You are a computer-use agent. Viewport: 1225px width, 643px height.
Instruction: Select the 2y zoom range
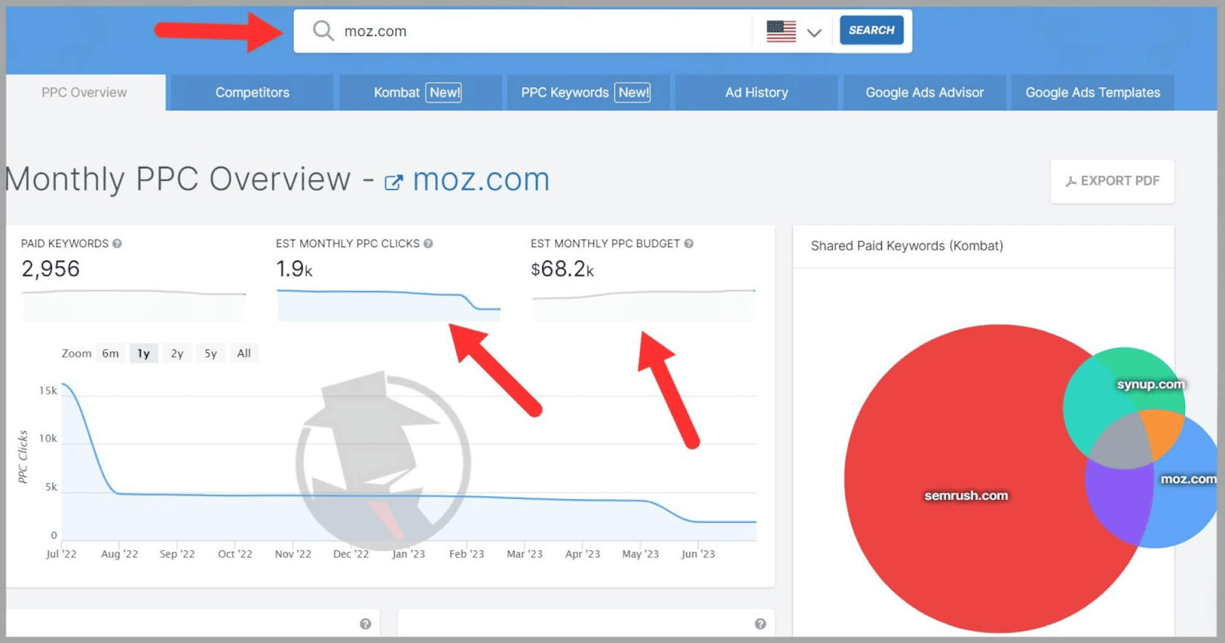tap(177, 353)
